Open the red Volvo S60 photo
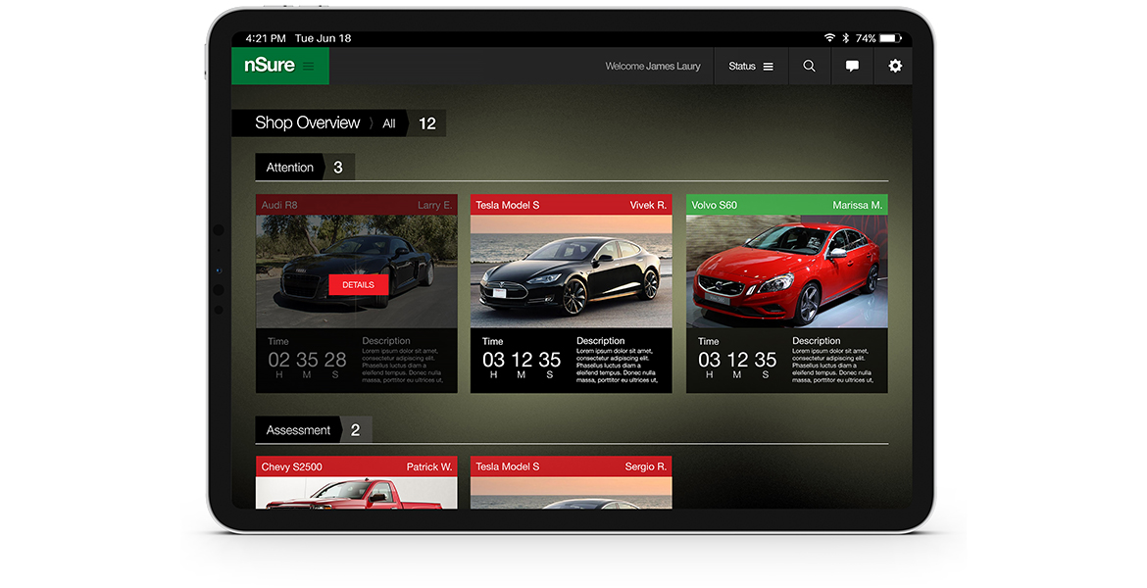The width and height of the screenshot is (1147, 588). [787, 271]
